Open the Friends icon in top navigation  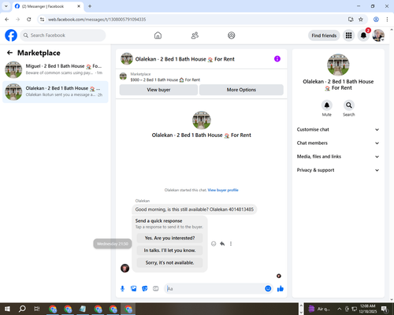click(x=195, y=35)
